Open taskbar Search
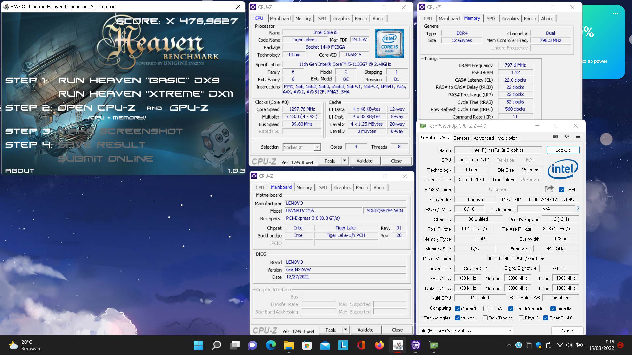The width and height of the screenshot is (632, 355). (216, 345)
